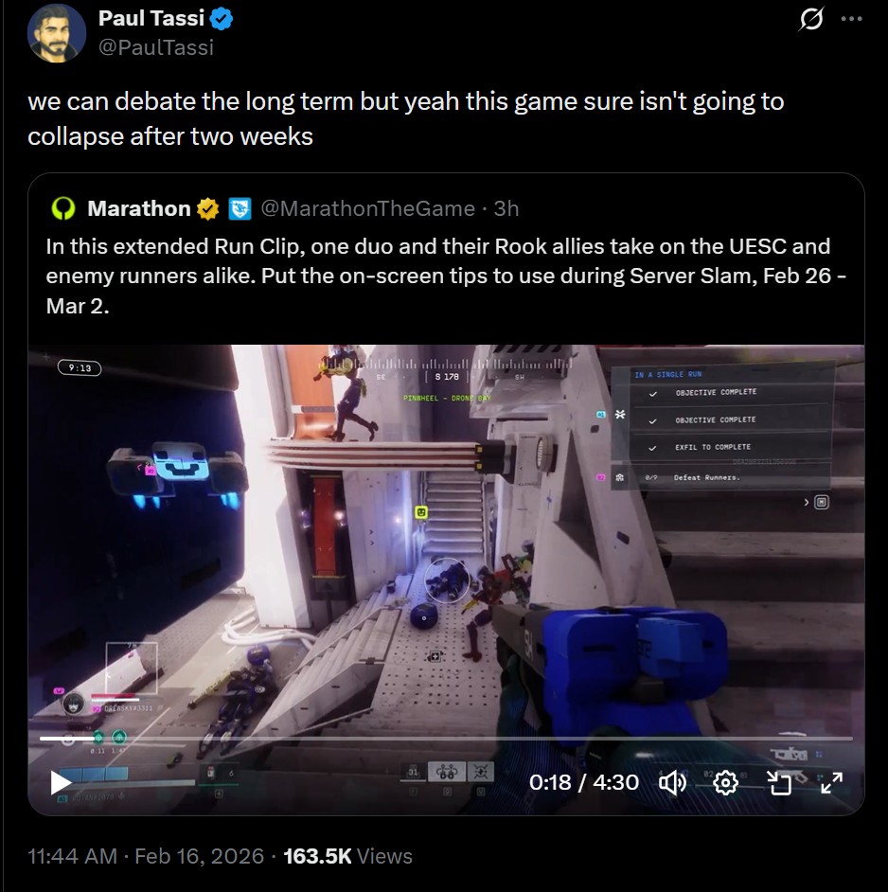This screenshot has height=892, width=888.
Task: Open the quoted post's 3h timestamp
Action: 506,208
